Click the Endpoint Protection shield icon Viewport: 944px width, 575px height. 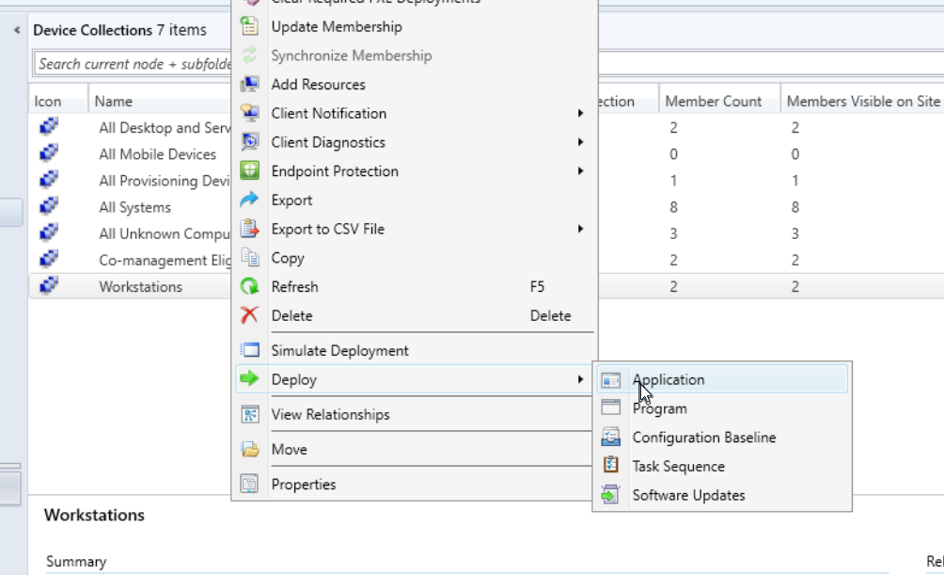coord(249,171)
